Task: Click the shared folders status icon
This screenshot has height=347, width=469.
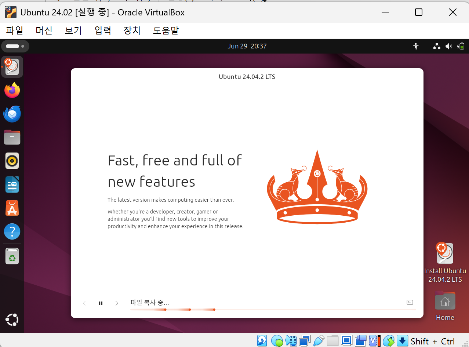Action: click(332, 341)
